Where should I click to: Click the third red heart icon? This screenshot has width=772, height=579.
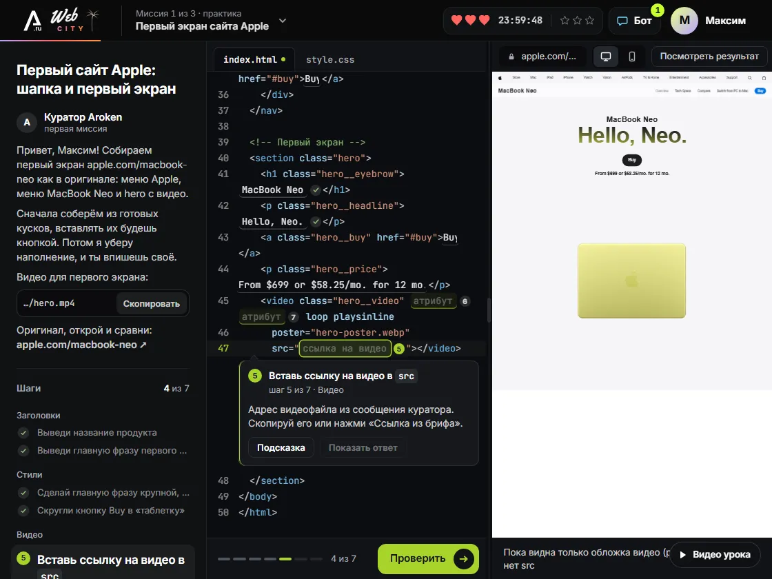(485, 20)
